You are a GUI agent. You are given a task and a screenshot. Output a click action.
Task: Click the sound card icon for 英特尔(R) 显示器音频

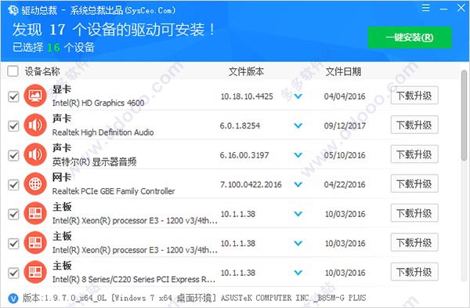pos(35,154)
